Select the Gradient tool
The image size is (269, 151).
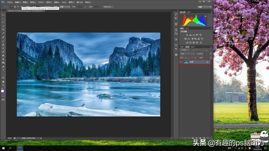(3, 55)
